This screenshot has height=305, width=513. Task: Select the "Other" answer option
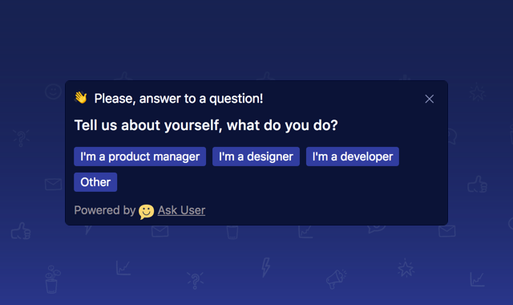pos(95,182)
